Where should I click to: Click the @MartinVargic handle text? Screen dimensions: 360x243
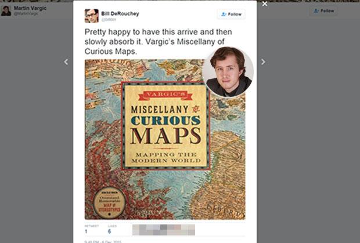[26, 14]
